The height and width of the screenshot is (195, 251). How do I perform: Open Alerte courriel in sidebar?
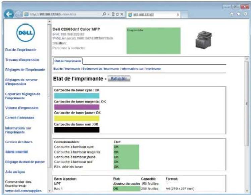16,152
